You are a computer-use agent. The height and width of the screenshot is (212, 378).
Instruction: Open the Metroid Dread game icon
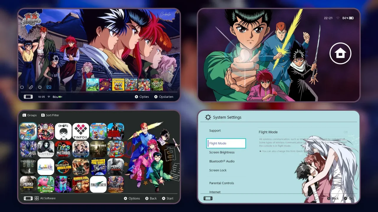pos(63,149)
